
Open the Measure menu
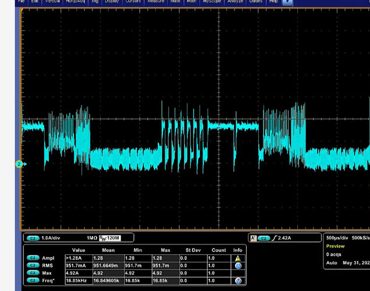point(156,1)
